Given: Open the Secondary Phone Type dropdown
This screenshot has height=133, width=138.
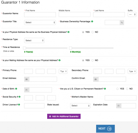Looking at the screenshot, I should pyautogui.click(x=132, y=71).
